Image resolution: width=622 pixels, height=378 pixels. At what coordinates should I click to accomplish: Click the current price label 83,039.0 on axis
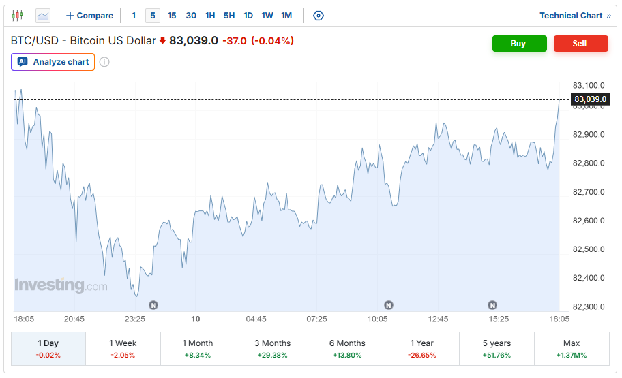coord(590,99)
